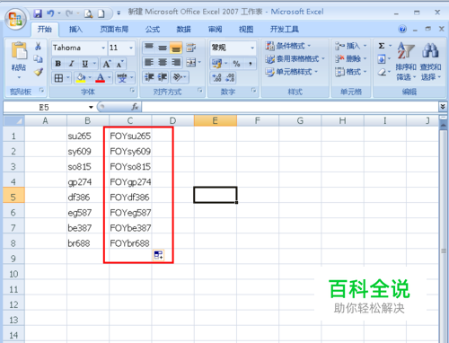The width and height of the screenshot is (449, 343).
Task: Open Sort and Filter menu
Action: (x=406, y=61)
